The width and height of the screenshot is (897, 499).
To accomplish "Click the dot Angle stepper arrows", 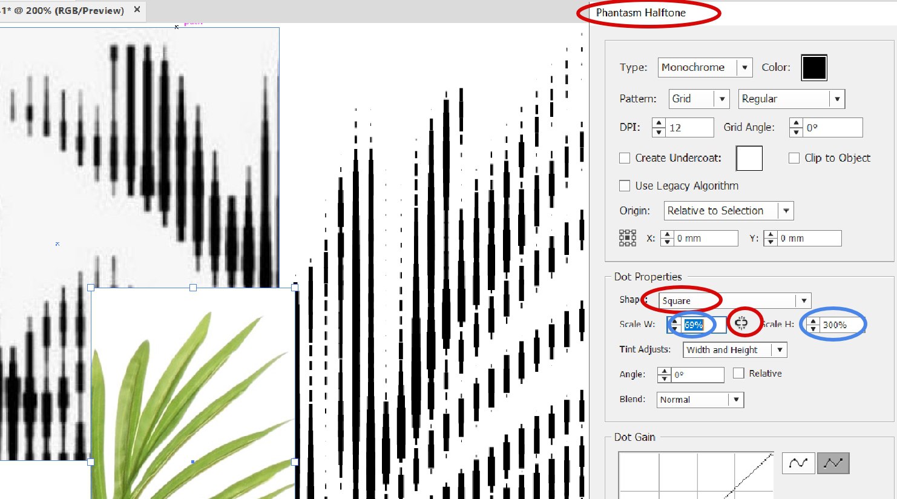I will (x=665, y=375).
